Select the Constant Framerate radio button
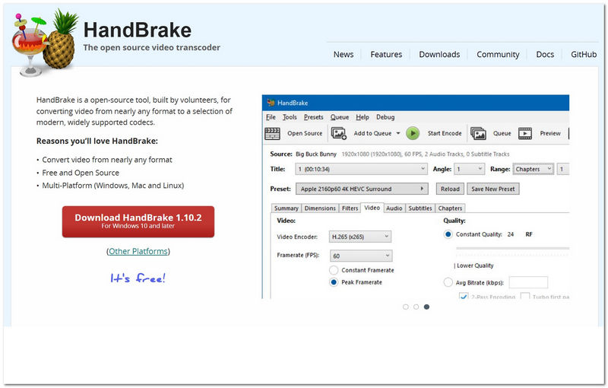Screen dimensions: 608x388 334,270
